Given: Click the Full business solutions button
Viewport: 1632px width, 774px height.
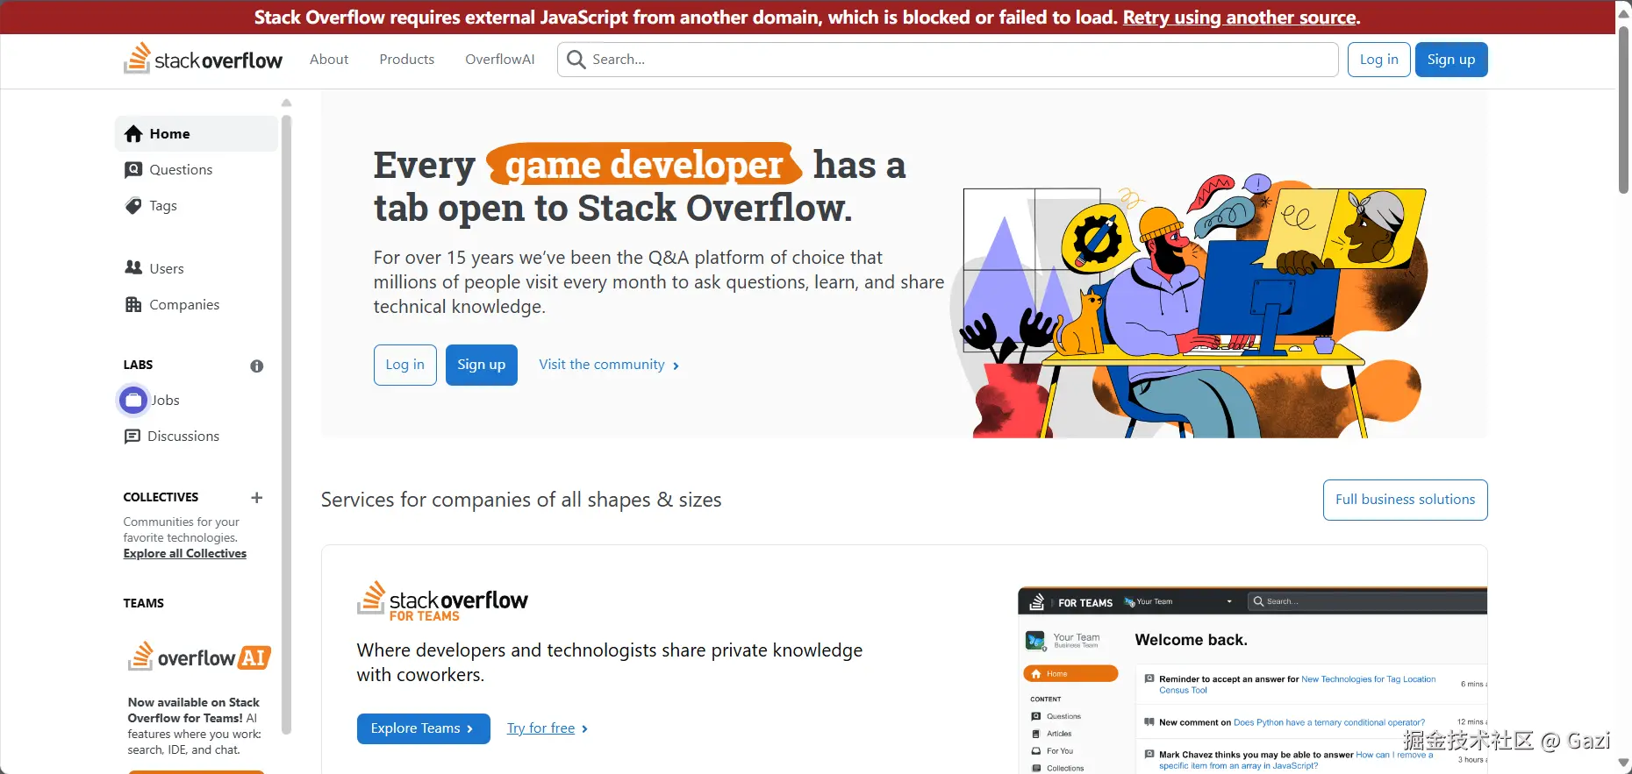Looking at the screenshot, I should (1406, 500).
